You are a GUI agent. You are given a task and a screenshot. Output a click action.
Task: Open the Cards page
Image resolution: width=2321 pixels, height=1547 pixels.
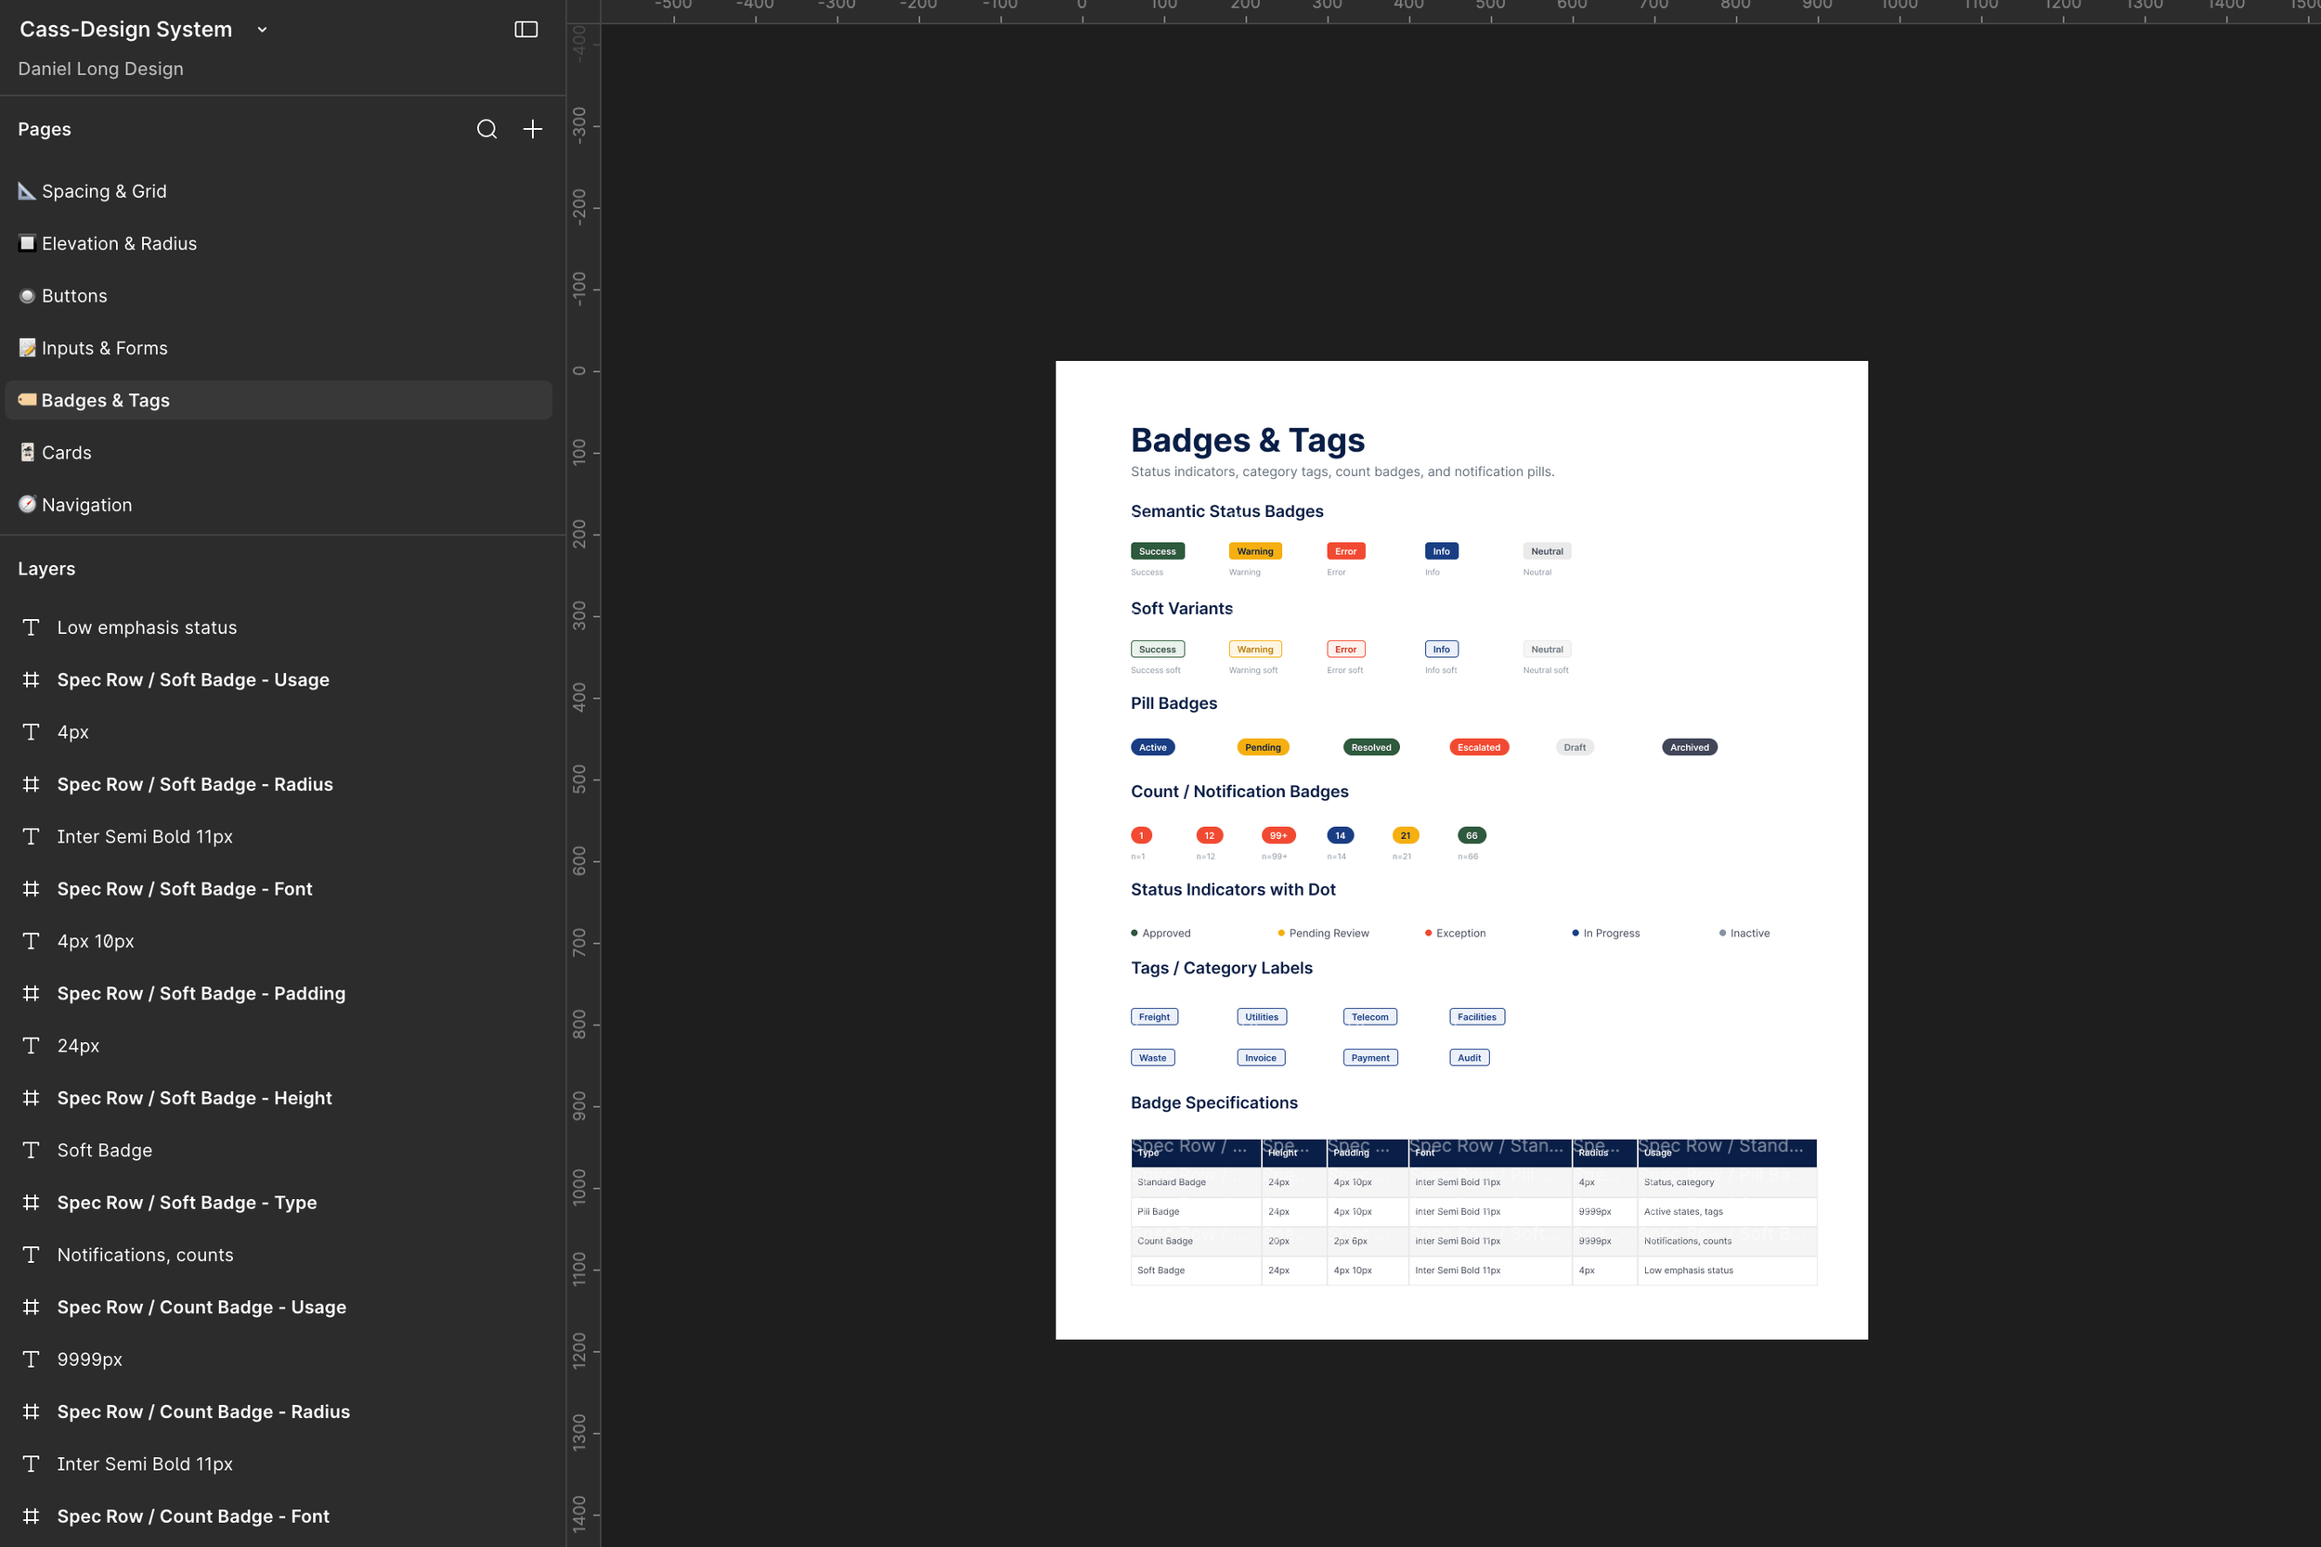(279, 453)
